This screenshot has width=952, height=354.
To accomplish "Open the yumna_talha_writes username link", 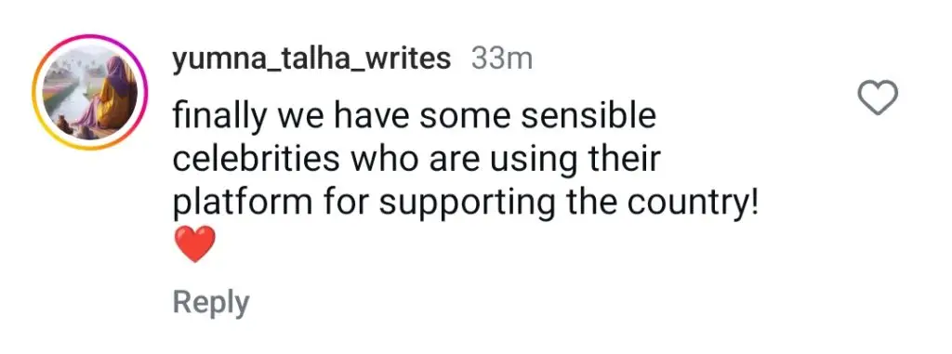I will [x=311, y=60].
